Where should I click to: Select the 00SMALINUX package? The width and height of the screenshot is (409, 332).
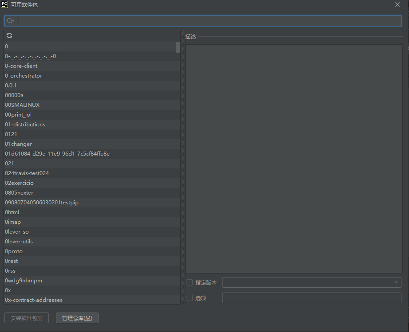click(x=92, y=105)
